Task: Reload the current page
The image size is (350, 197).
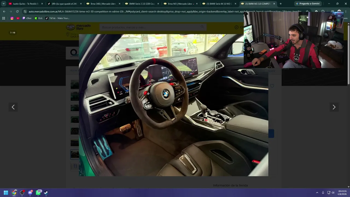Action: (17, 11)
